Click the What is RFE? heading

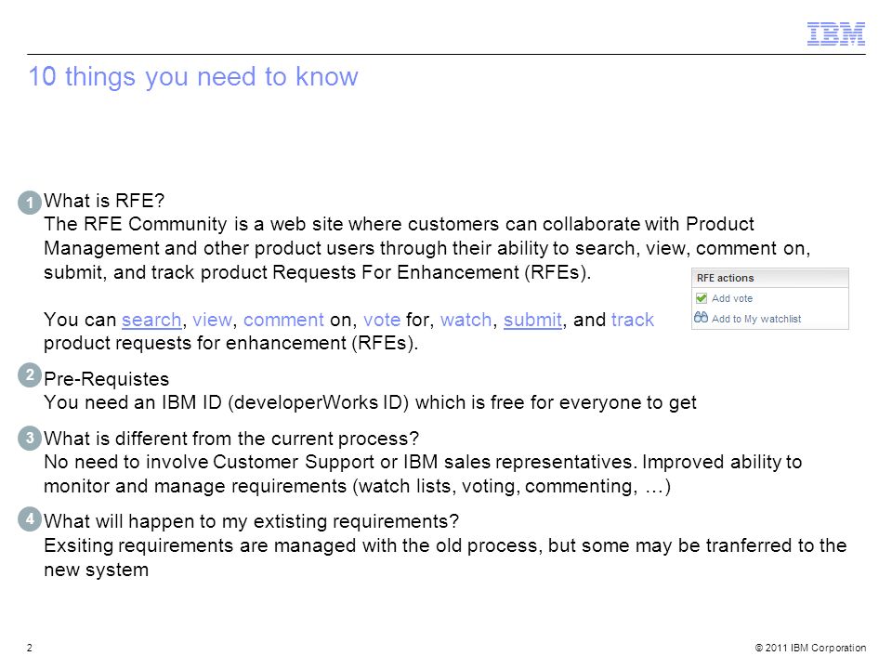tap(104, 201)
